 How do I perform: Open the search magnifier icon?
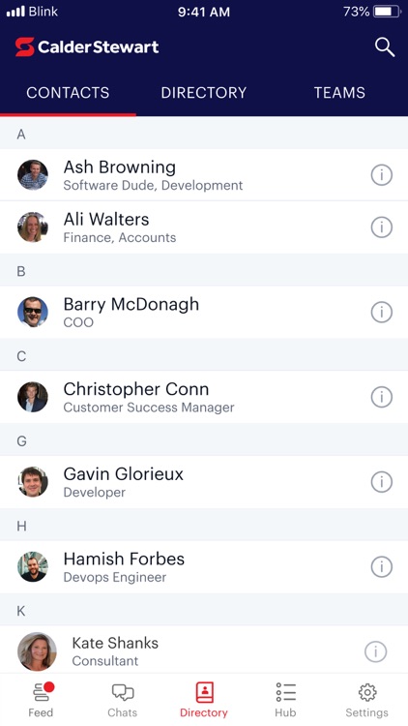[x=385, y=47]
